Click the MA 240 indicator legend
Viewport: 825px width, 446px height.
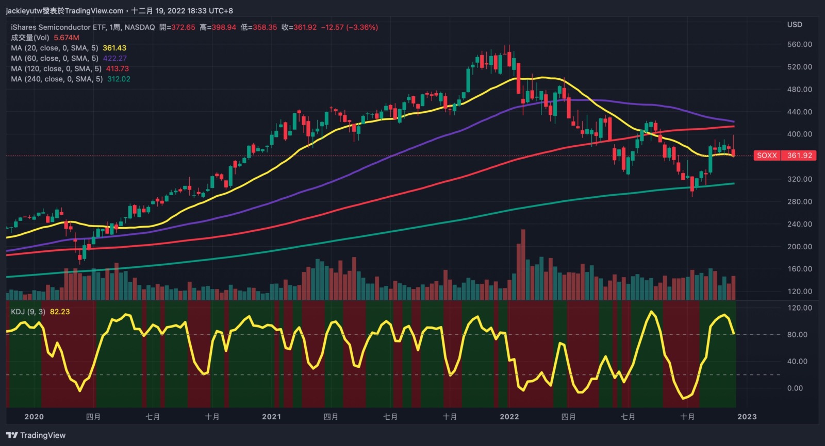pos(56,79)
